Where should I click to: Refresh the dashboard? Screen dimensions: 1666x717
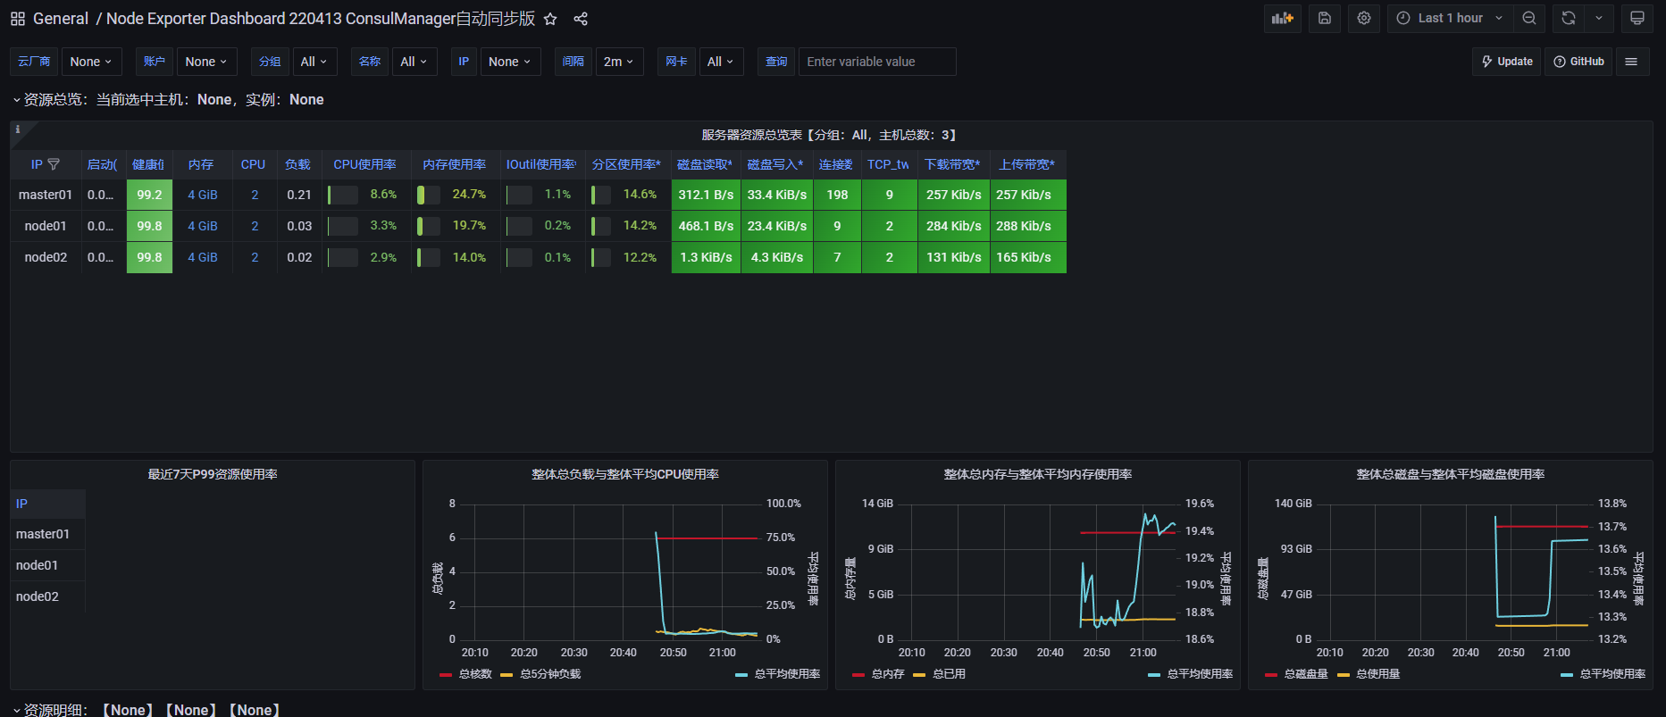click(1569, 19)
